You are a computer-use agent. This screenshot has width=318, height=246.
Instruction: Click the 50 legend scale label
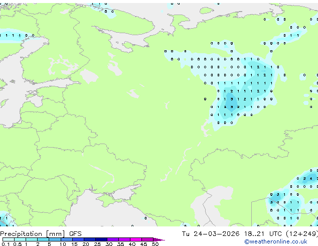(x=155, y=244)
